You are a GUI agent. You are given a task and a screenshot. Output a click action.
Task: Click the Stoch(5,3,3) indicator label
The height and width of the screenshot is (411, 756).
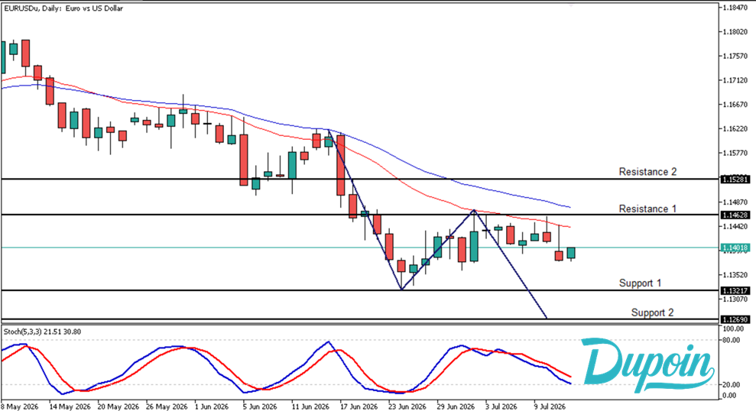(x=43, y=332)
